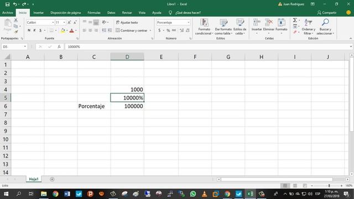Toggle Ajustar texto wrap text
Viewport: 354px width, 199px height.
(x=127, y=22)
